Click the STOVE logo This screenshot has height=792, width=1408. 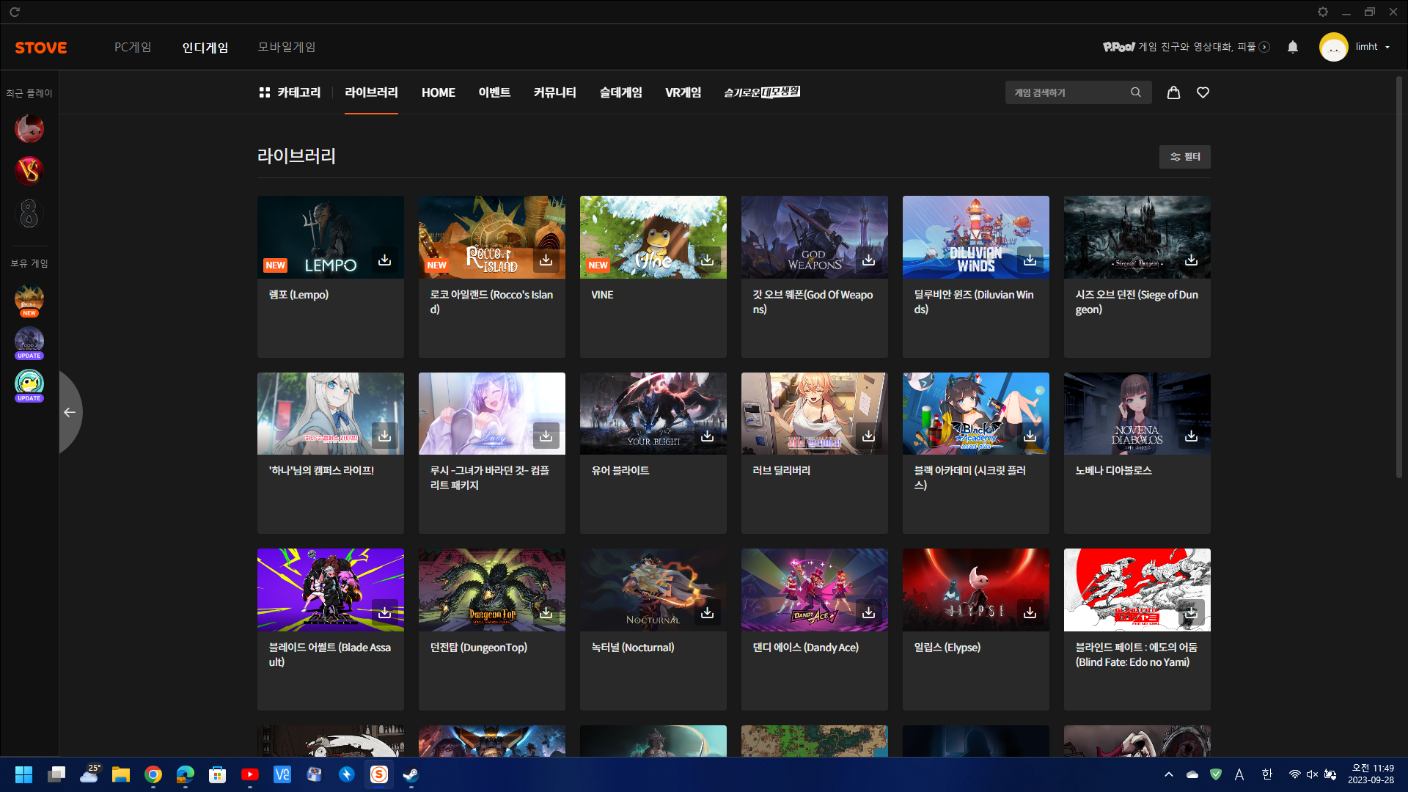41,48
